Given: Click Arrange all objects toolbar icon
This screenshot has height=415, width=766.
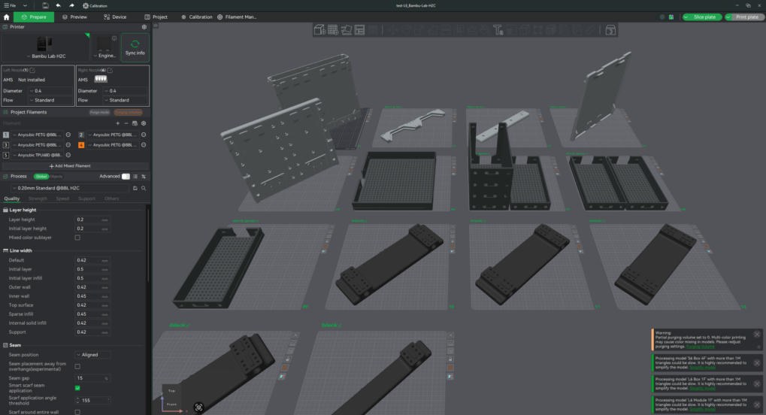Looking at the screenshot, I should click(x=360, y=30).
